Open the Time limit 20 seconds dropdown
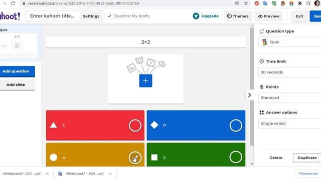Viewport: 321px width, 180px height. point(290,72)
